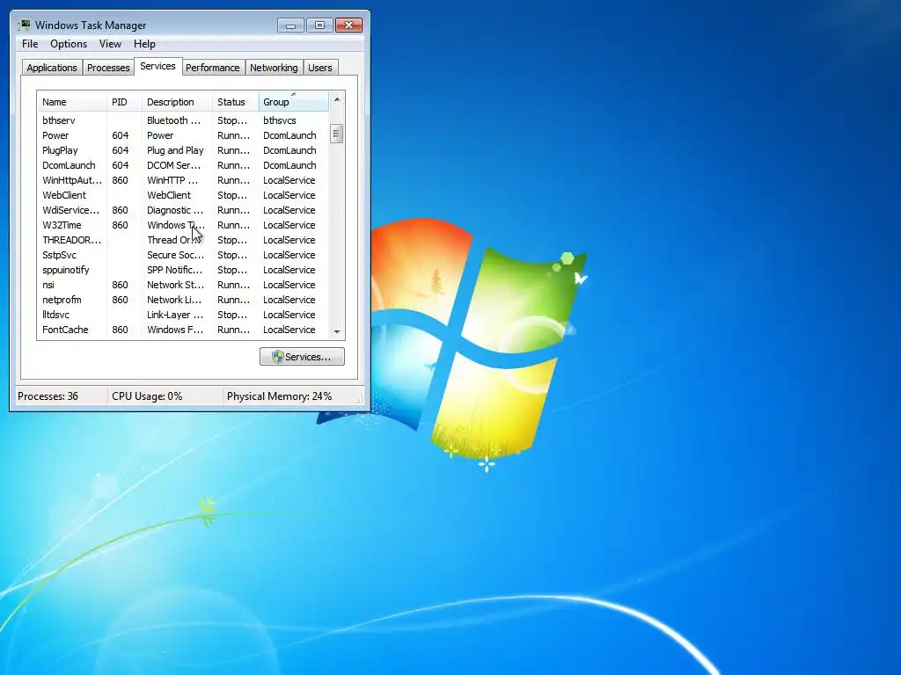This screenshot has width=901, height=675.
Task: Maximize the Task Manager window
Action: point(319,25)
